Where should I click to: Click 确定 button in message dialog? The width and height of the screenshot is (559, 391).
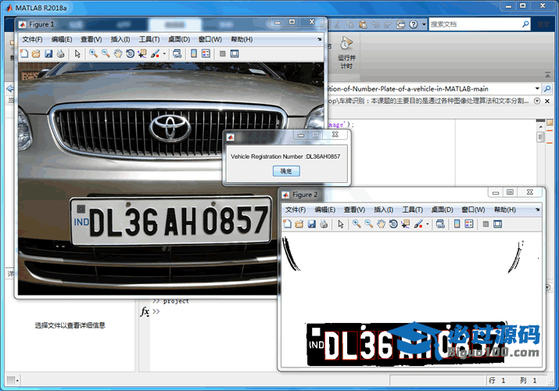click(286, 171)
